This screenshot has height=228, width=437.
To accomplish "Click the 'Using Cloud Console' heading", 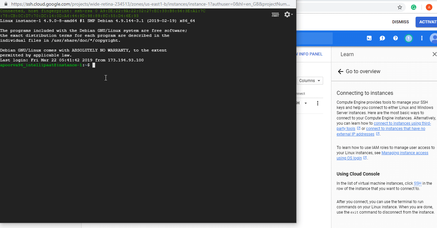I will tap(358, 174).
